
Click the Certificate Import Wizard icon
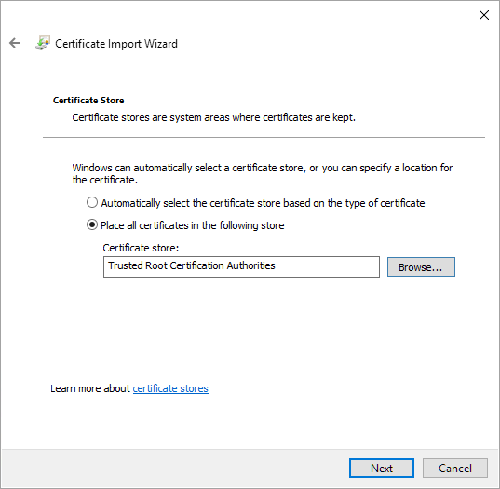tap(43, 43)
